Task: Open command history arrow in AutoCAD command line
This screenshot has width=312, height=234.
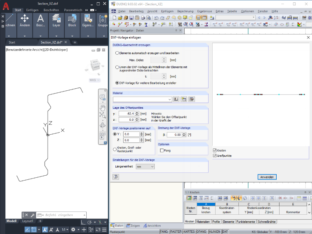Action: [85, 215]
